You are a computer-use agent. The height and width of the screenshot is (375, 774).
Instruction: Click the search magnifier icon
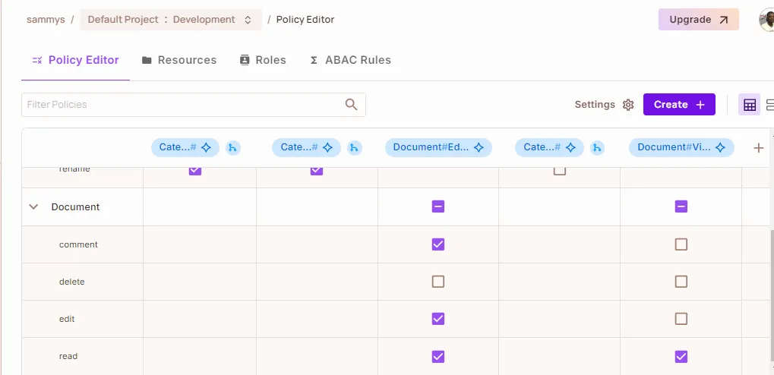tap(351, 105)
